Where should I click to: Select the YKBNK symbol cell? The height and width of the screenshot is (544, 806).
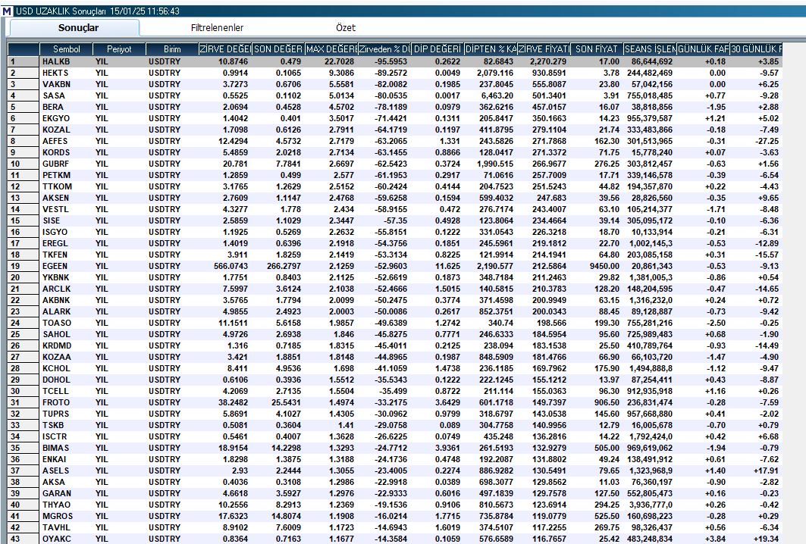66,277
